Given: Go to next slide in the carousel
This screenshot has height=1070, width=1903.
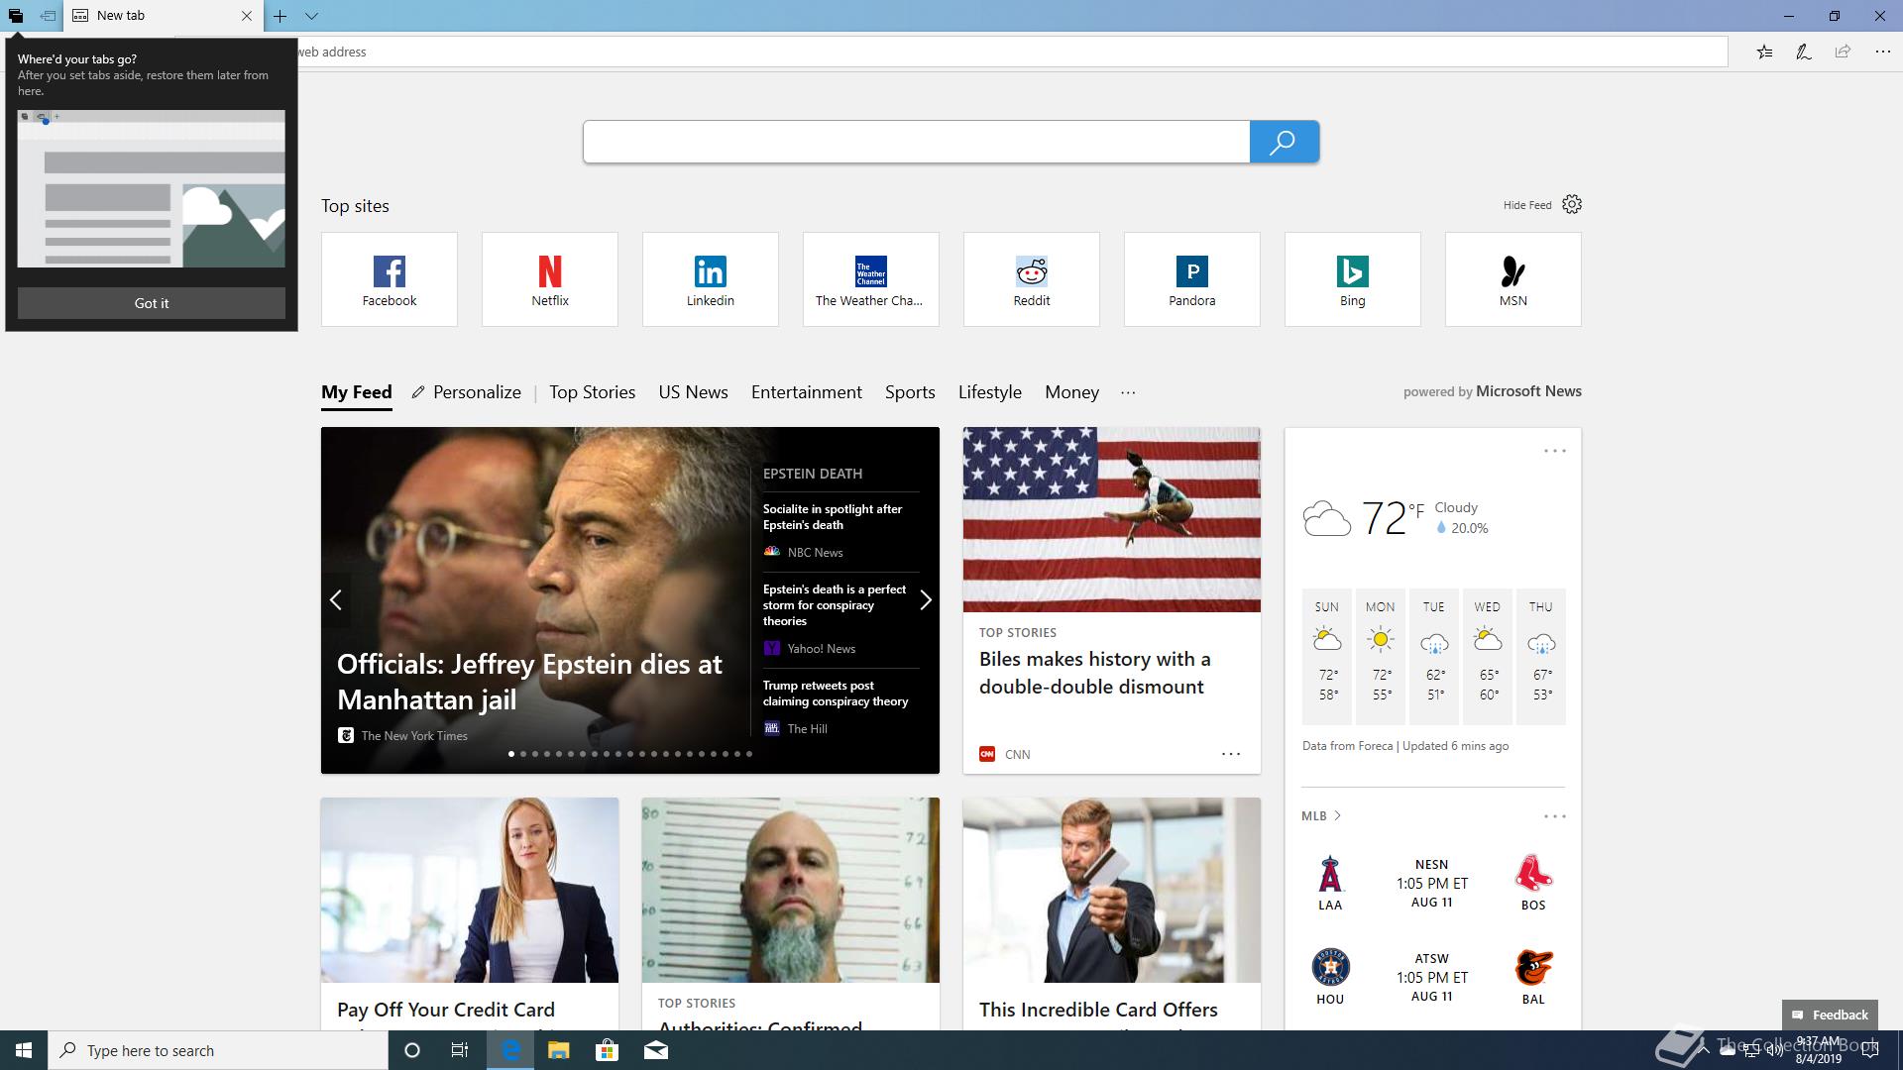Looking at the screenshot, I should 925,599.
